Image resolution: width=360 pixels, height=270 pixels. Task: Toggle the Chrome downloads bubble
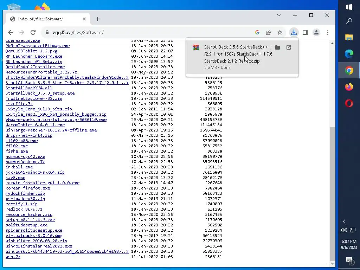click(x=294, y=32)
